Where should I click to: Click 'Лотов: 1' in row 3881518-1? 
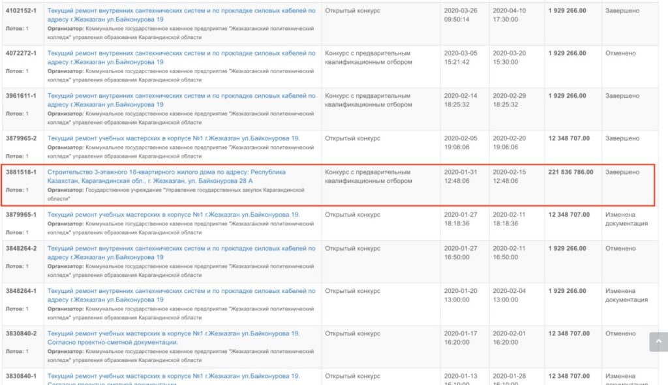click(x=17, y=190)
